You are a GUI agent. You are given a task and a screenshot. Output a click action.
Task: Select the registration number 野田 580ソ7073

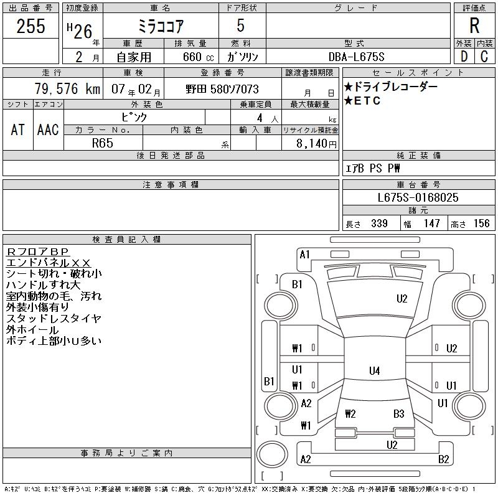[222, 89]
